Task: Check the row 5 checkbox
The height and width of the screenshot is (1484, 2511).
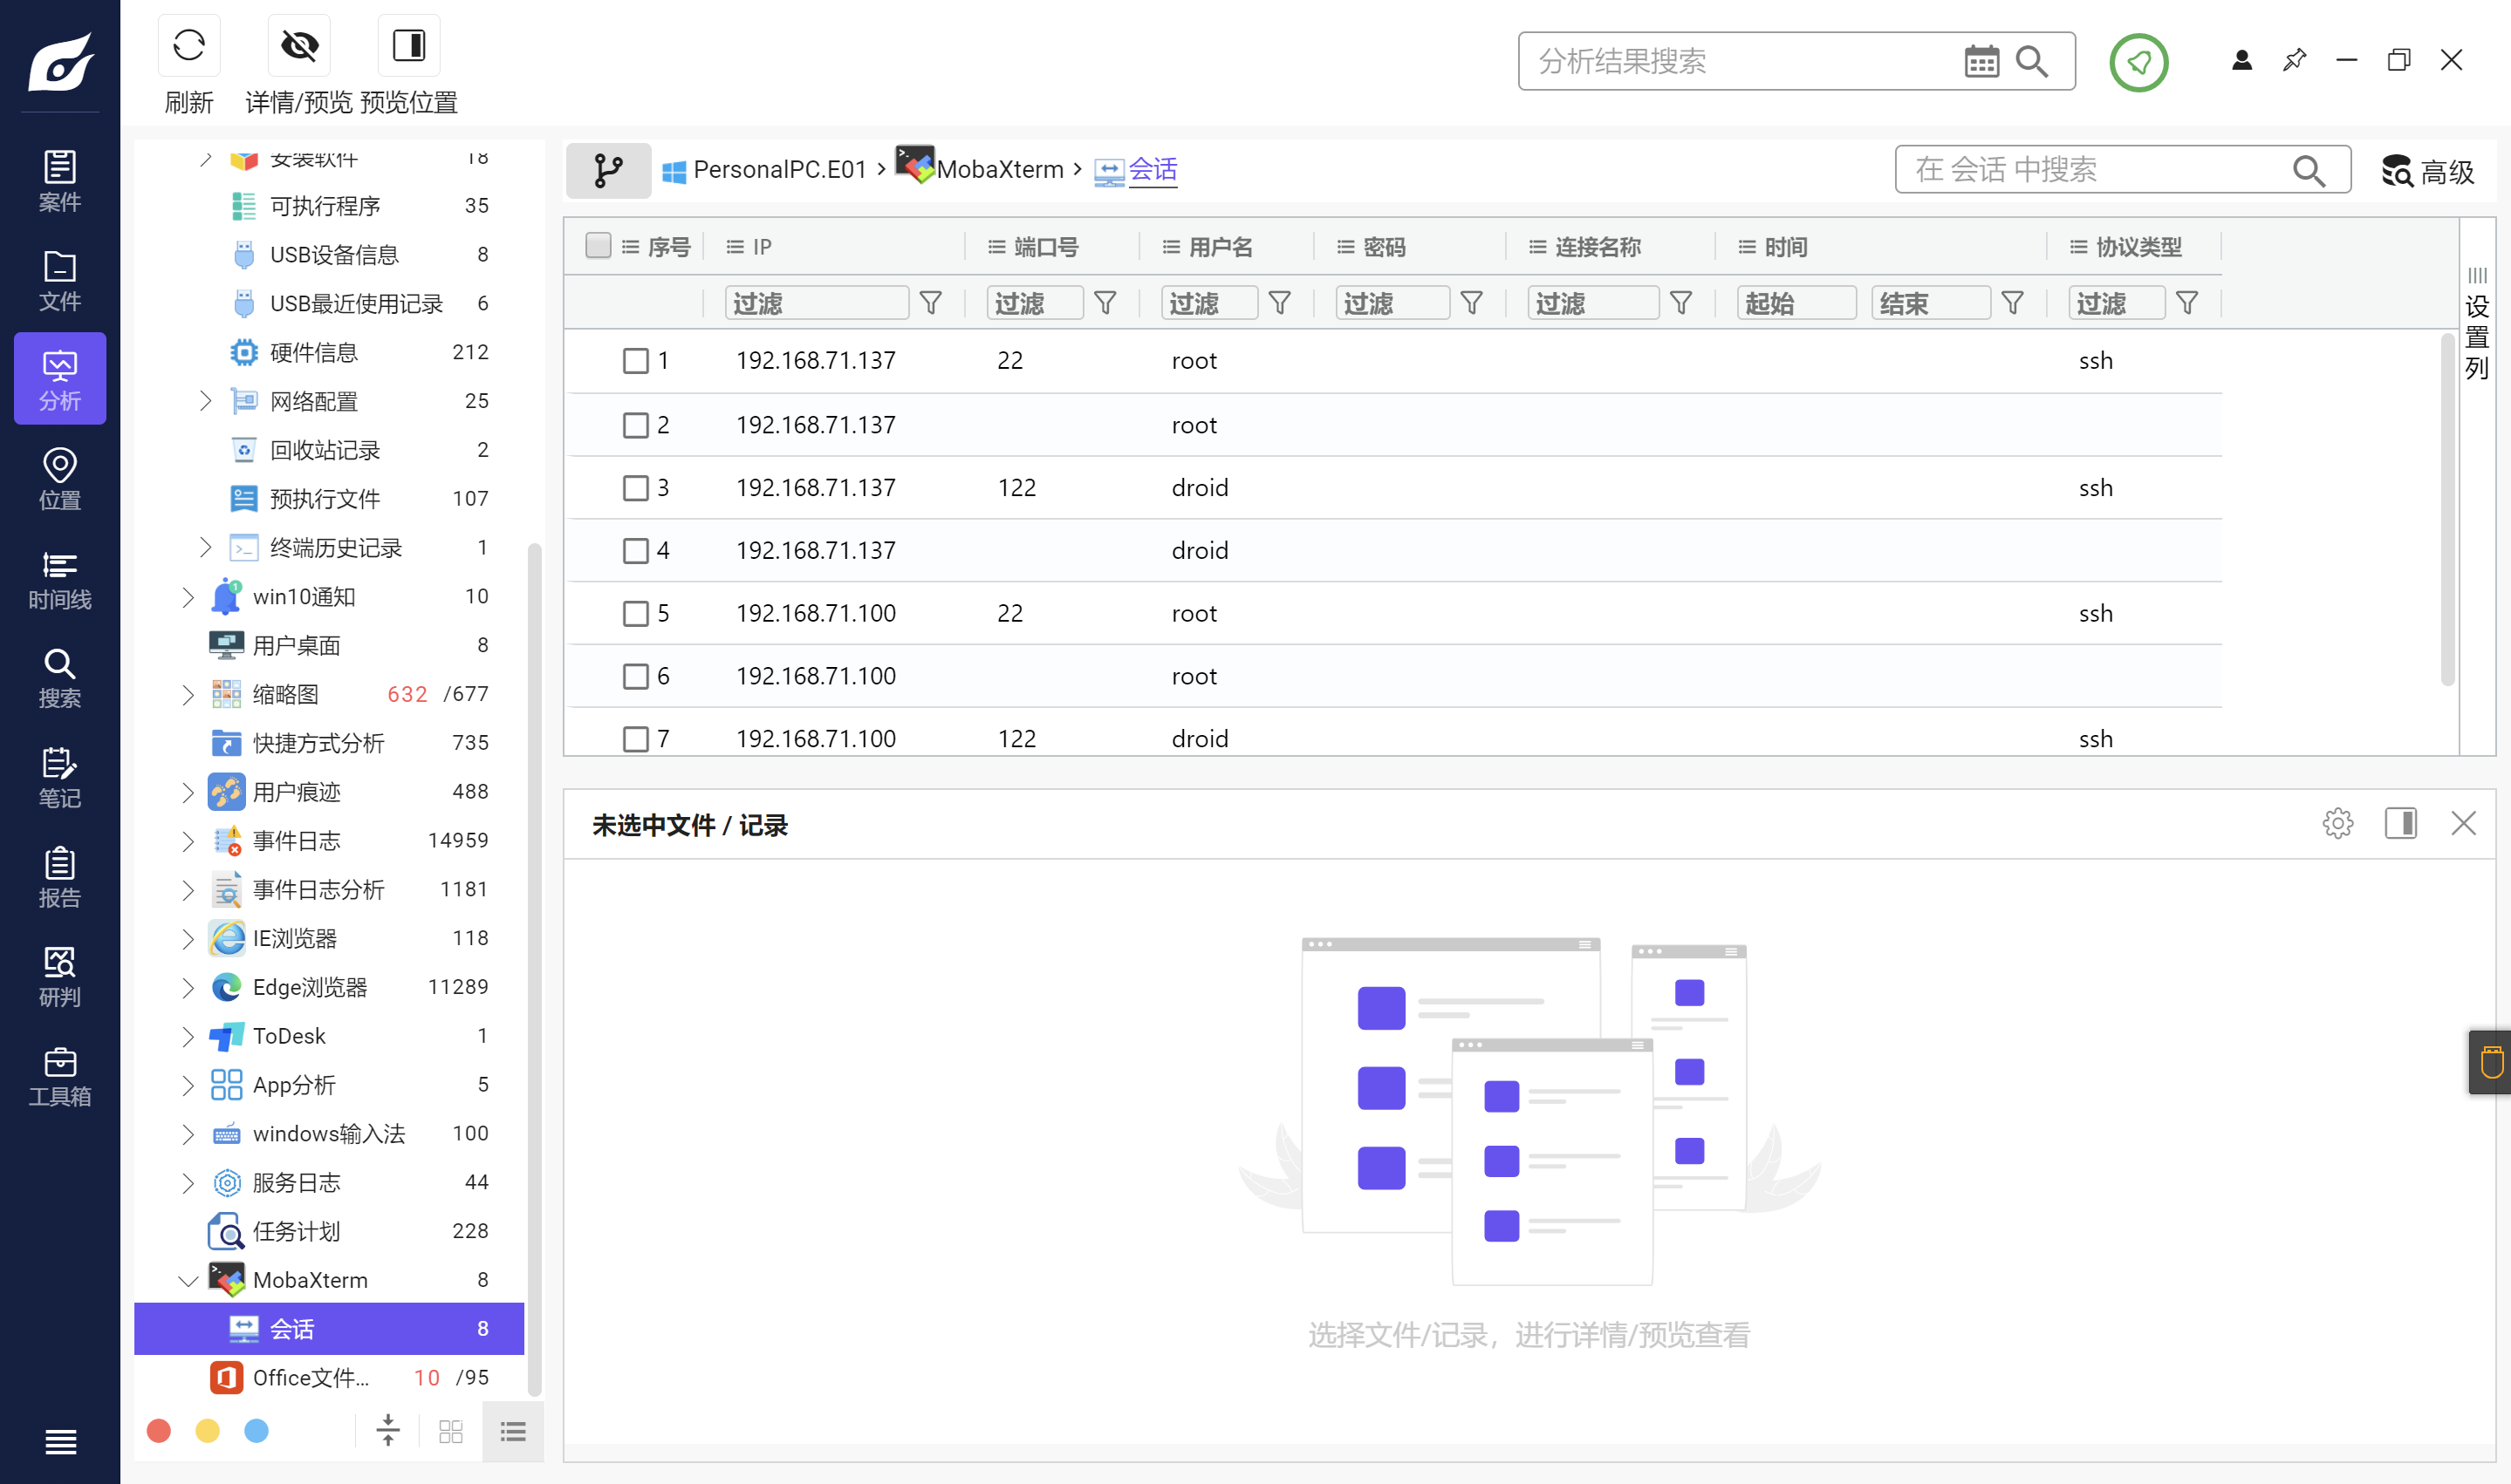Action: tap(635, 613)
